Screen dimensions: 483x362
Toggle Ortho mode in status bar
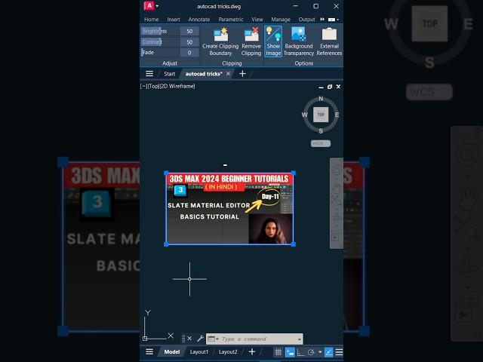[x=300, y=352]
